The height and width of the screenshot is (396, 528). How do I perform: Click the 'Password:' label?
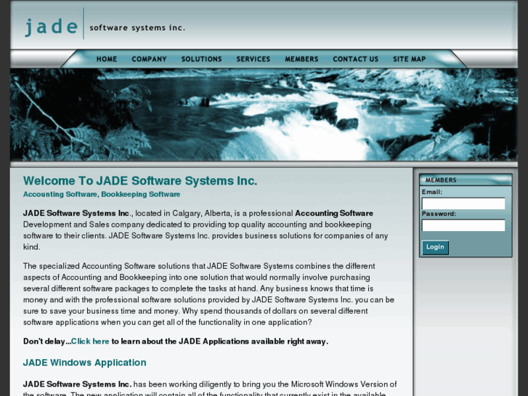[x=439, y=214]
